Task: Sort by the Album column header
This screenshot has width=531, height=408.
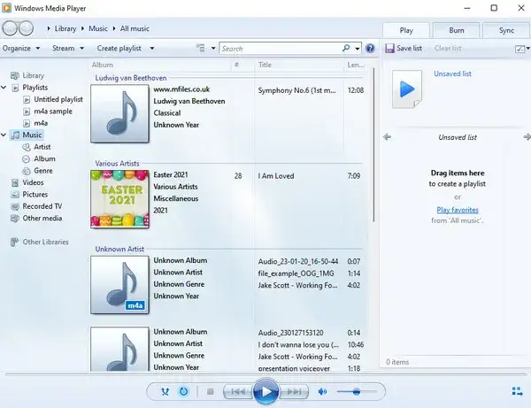Action: pyautogui.click(x=103, y=65)
